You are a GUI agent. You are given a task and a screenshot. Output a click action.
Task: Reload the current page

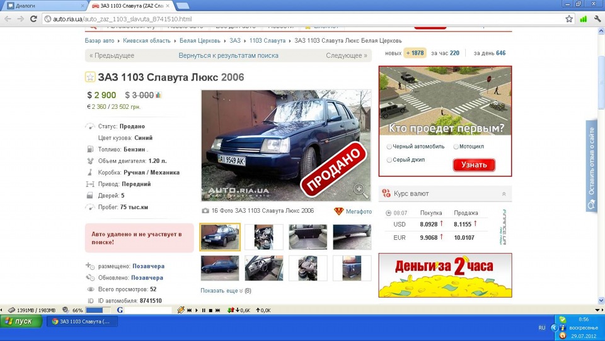click(33, 19)
